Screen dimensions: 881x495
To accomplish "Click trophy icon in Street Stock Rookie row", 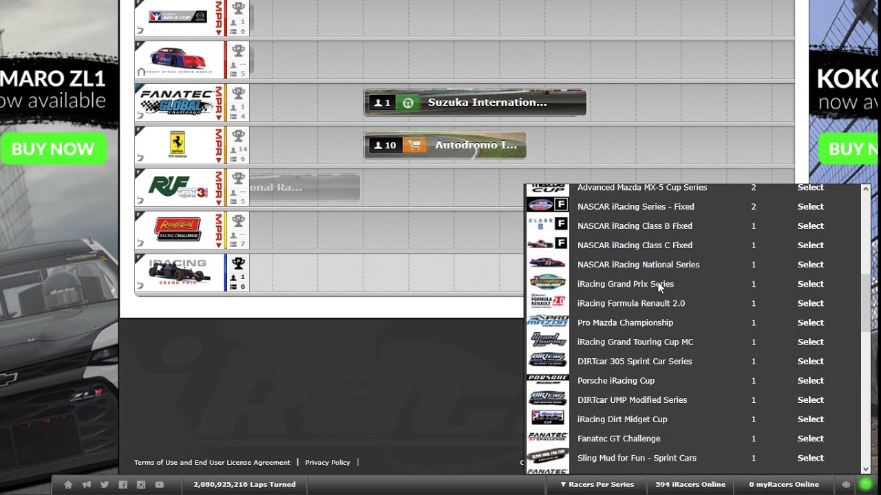I will click(x=238, y=50).
